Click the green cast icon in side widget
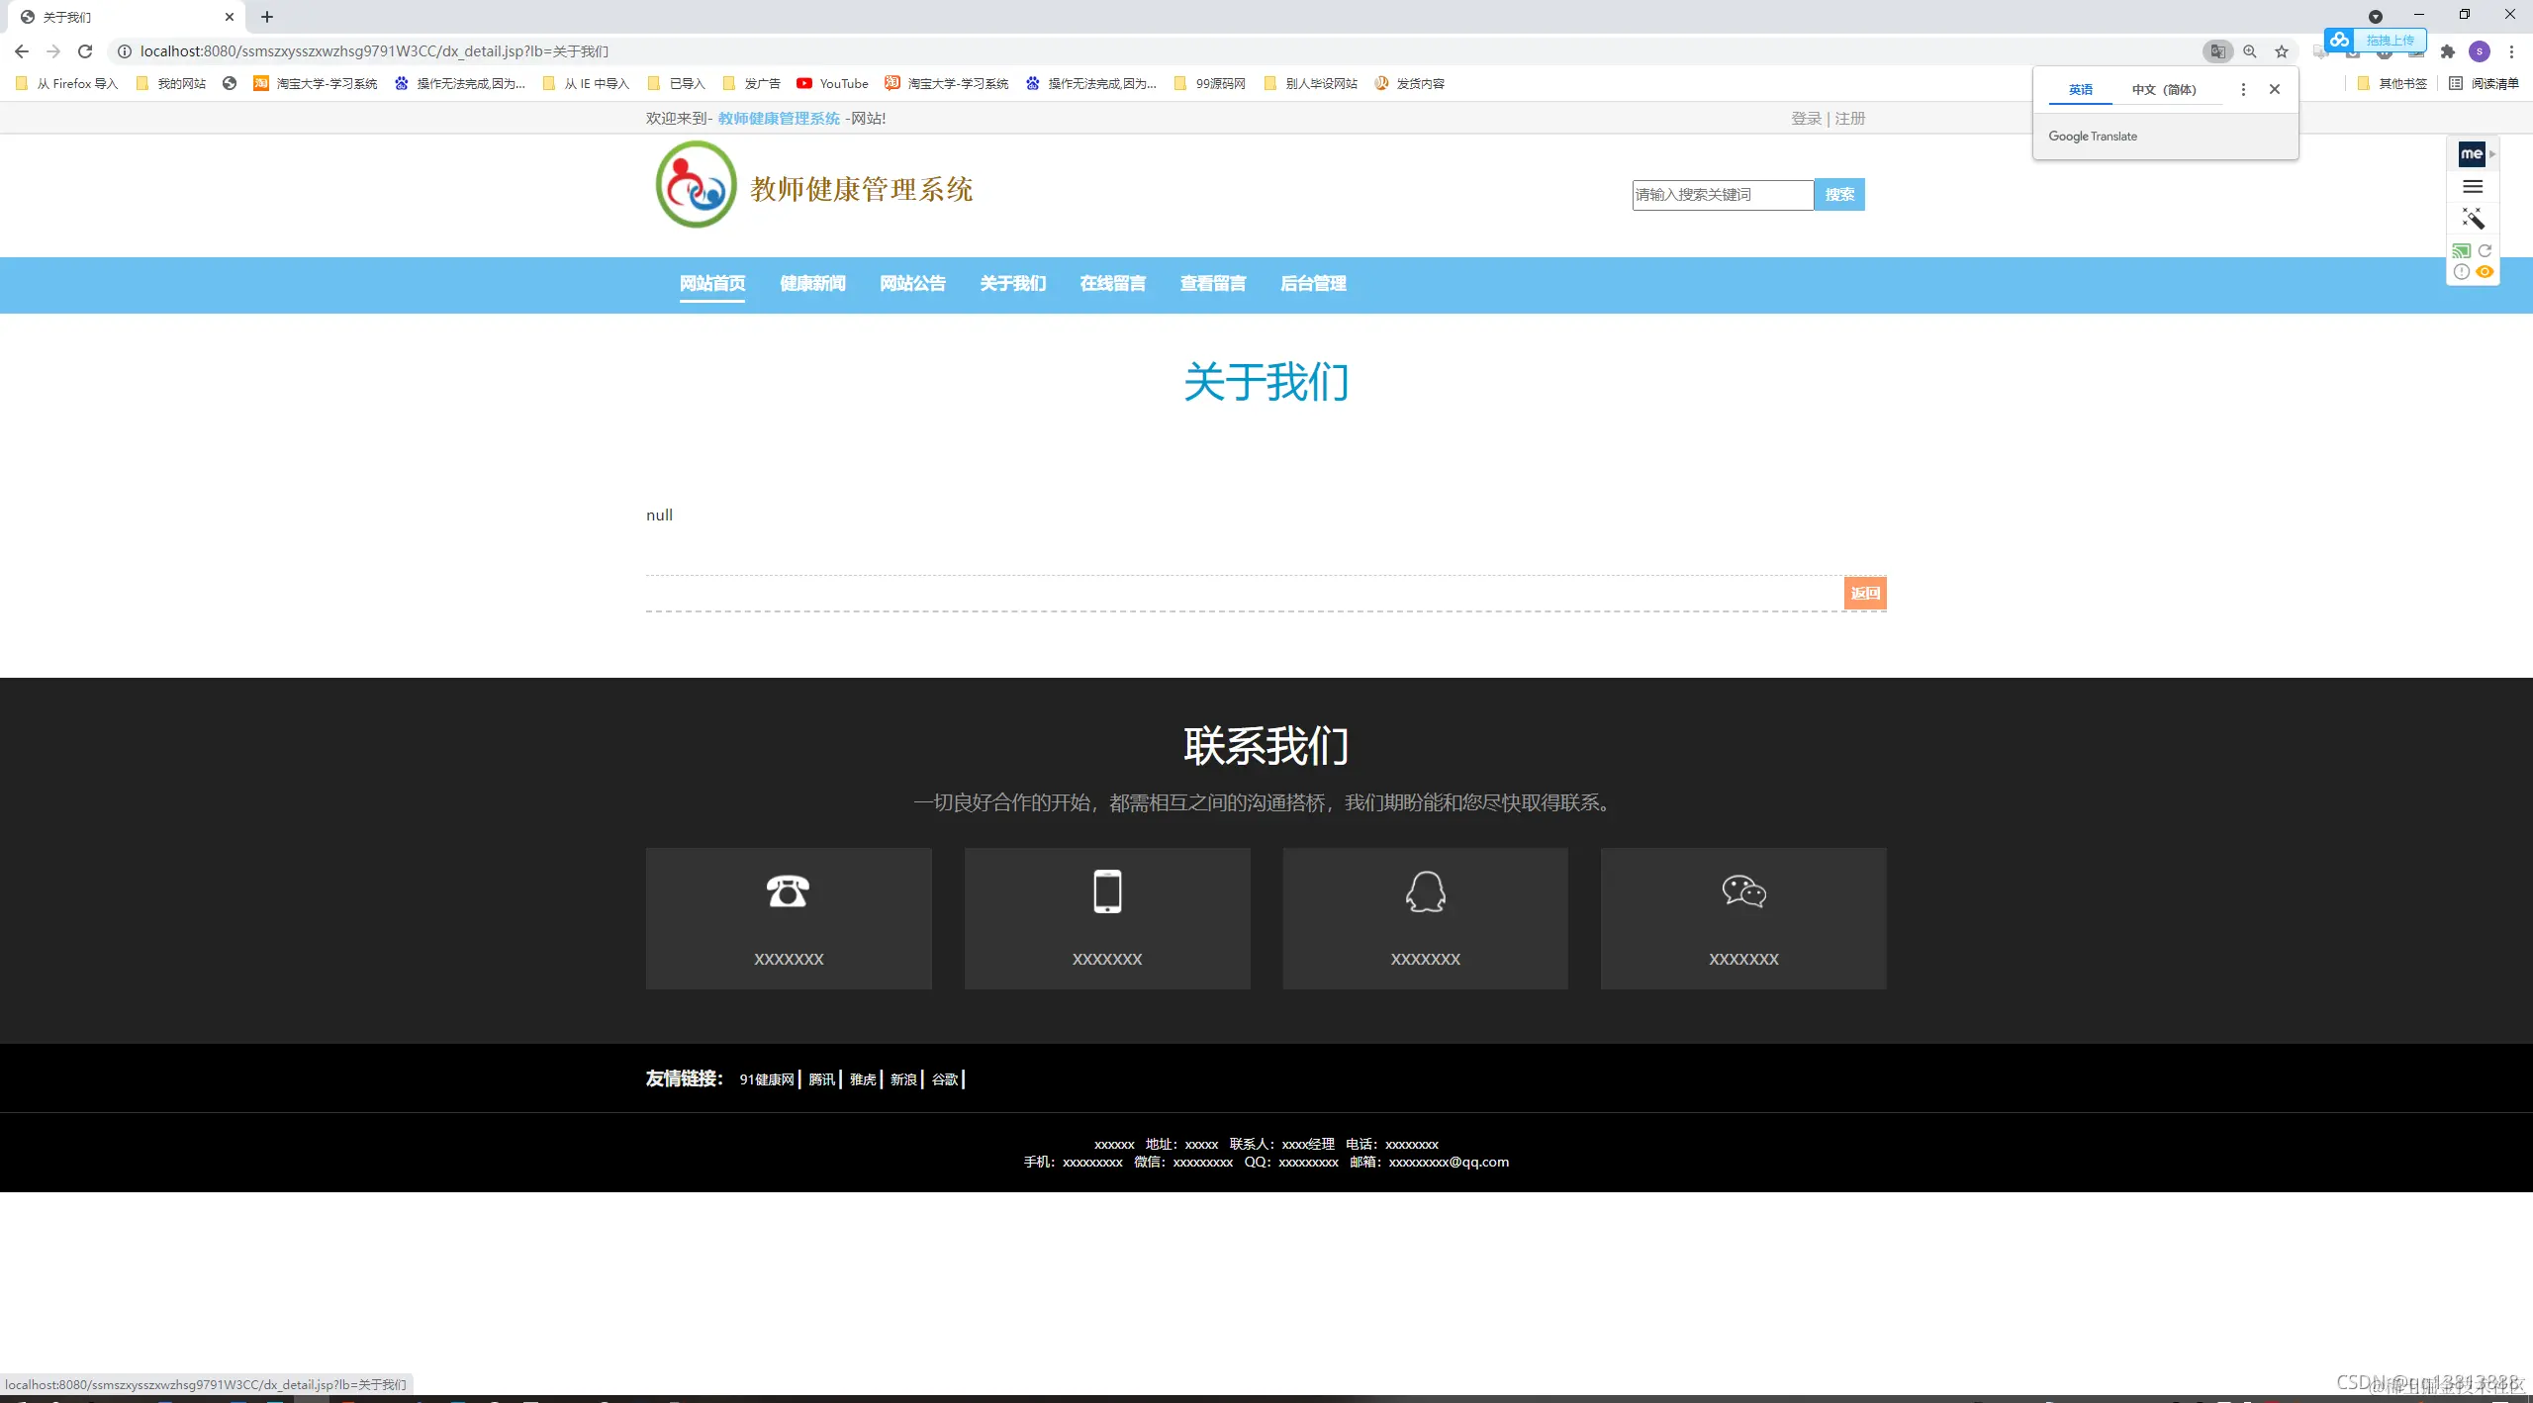This screenshot has width=2533, height=1403. pyautogui.click(x=2461, y=250)
